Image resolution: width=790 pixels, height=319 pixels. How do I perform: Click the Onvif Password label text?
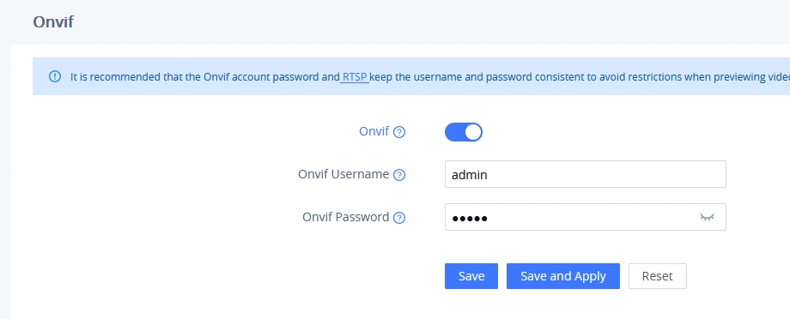(x=345, y=217)
